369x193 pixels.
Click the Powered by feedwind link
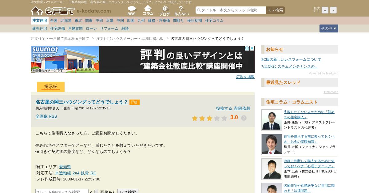323,74
